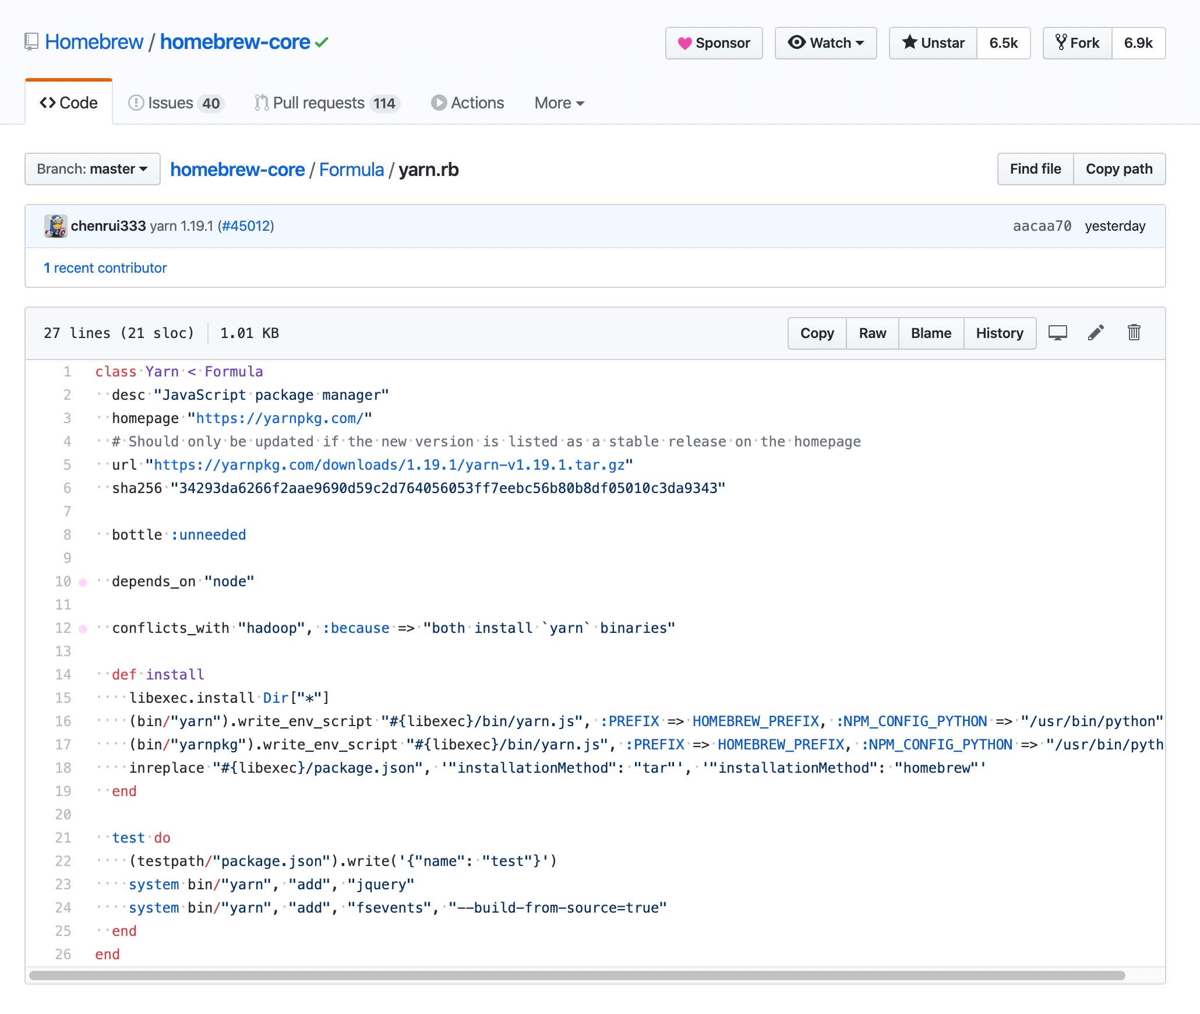Open the Watch dropdown
This screenshot has width=1200, height=1014.
pyautogui.click(x=825, y=43)
